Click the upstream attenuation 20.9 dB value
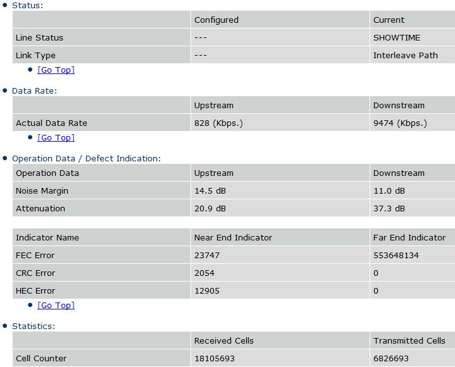This screenshot has width=455, height=367. (210, 209)
